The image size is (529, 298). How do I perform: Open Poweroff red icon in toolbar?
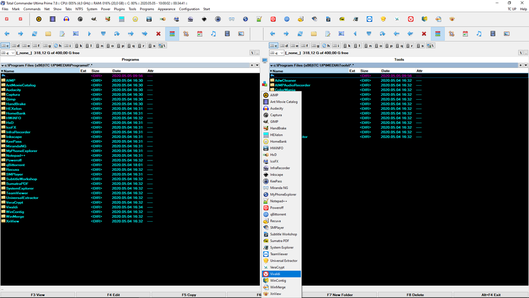[273, 19]
